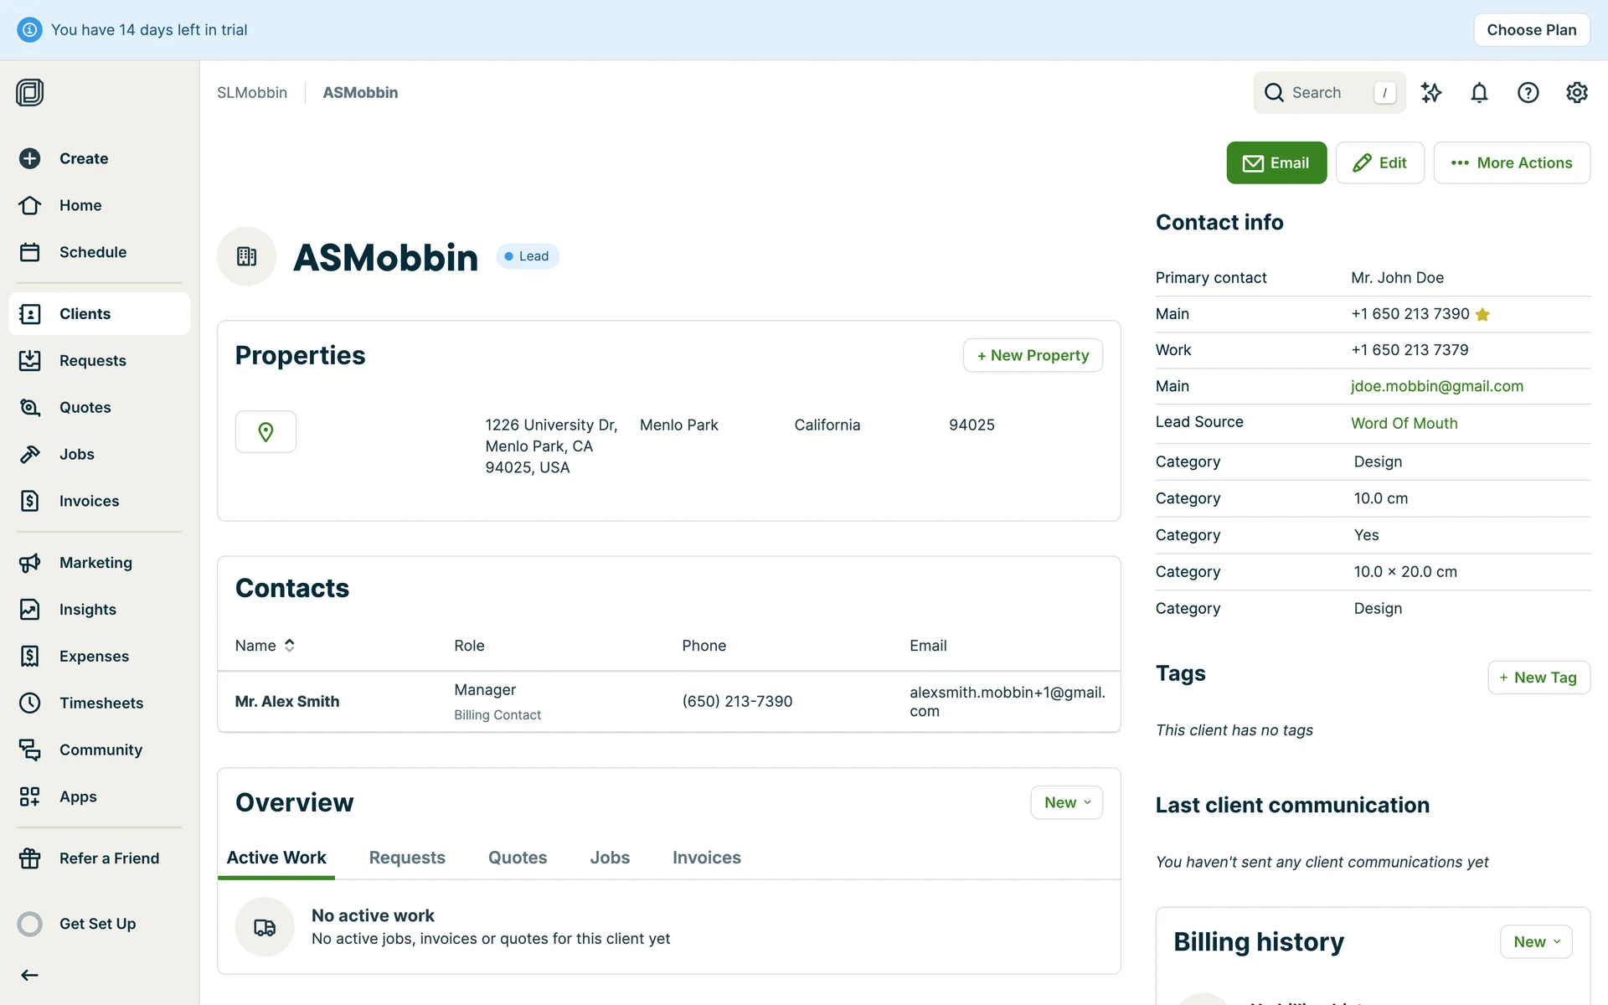Open the notifications bell icon

[x=1479, y=93]
